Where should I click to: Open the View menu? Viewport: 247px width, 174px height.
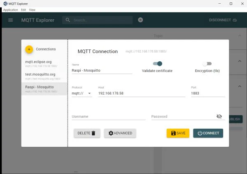pos(32,9)
